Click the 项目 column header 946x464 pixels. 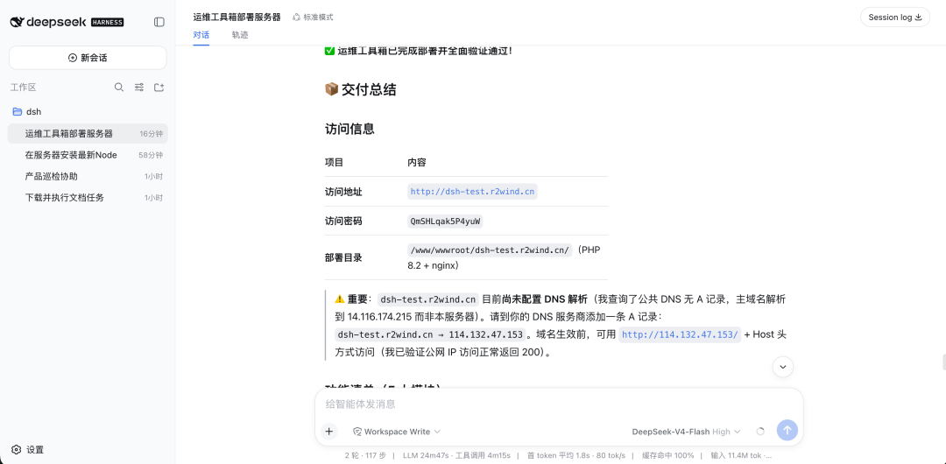coord(334,162)
